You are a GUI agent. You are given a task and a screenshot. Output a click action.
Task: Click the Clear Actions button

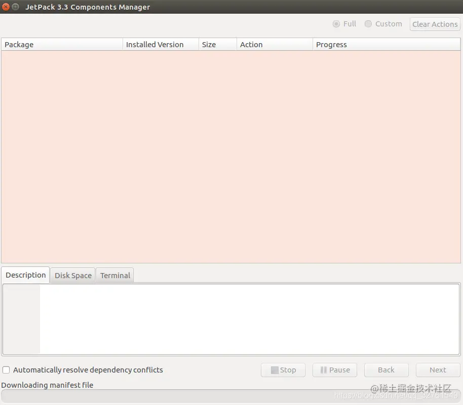coord(435,24)
